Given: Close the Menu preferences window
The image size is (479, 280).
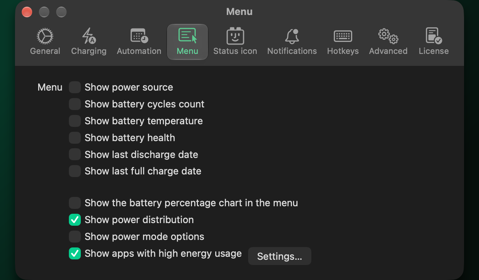Looking at the screenshot, I should click(x=27, y=12).
